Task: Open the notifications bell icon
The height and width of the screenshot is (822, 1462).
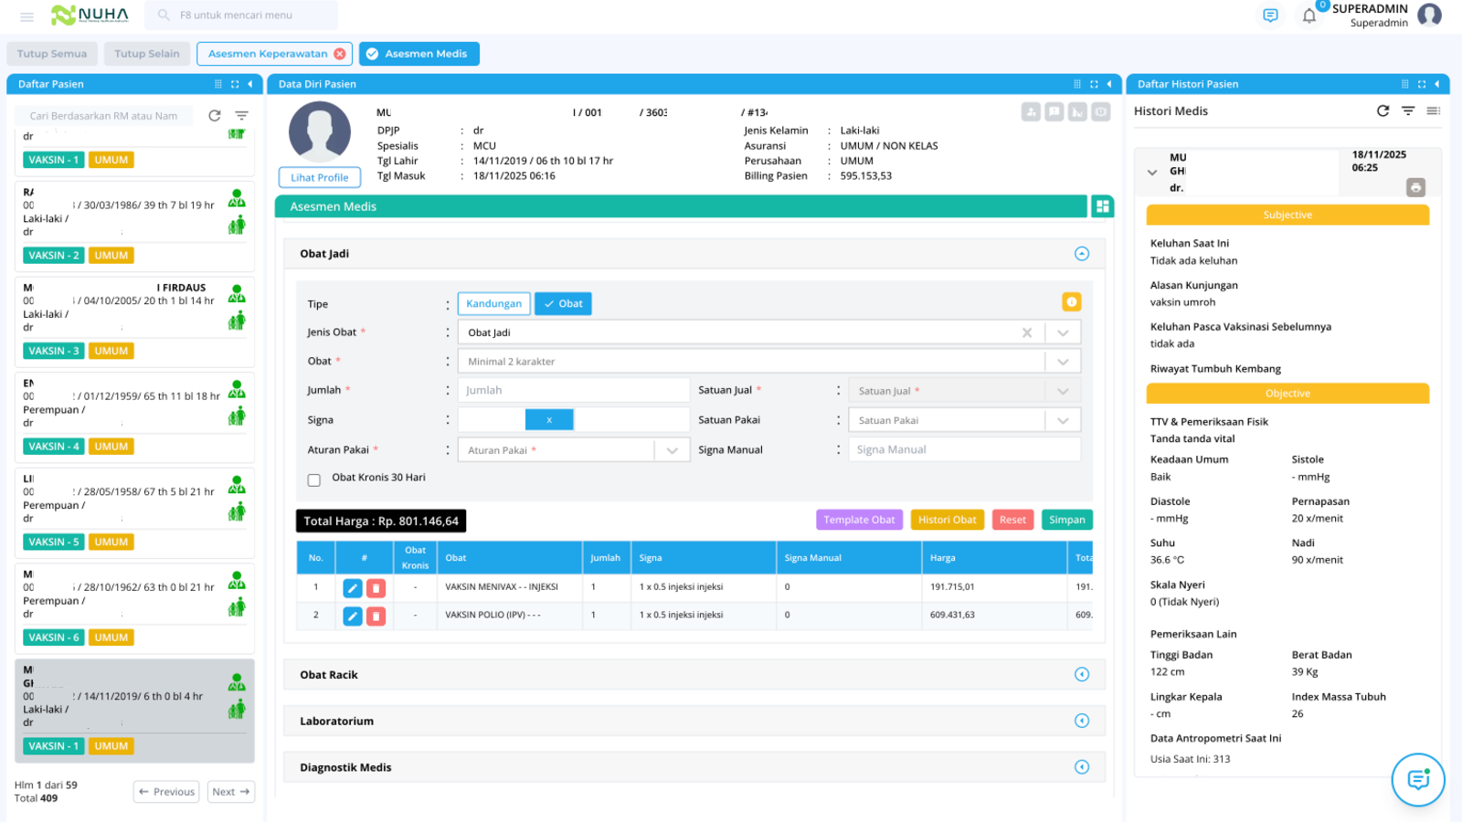Action: (x=1308, y=16)
